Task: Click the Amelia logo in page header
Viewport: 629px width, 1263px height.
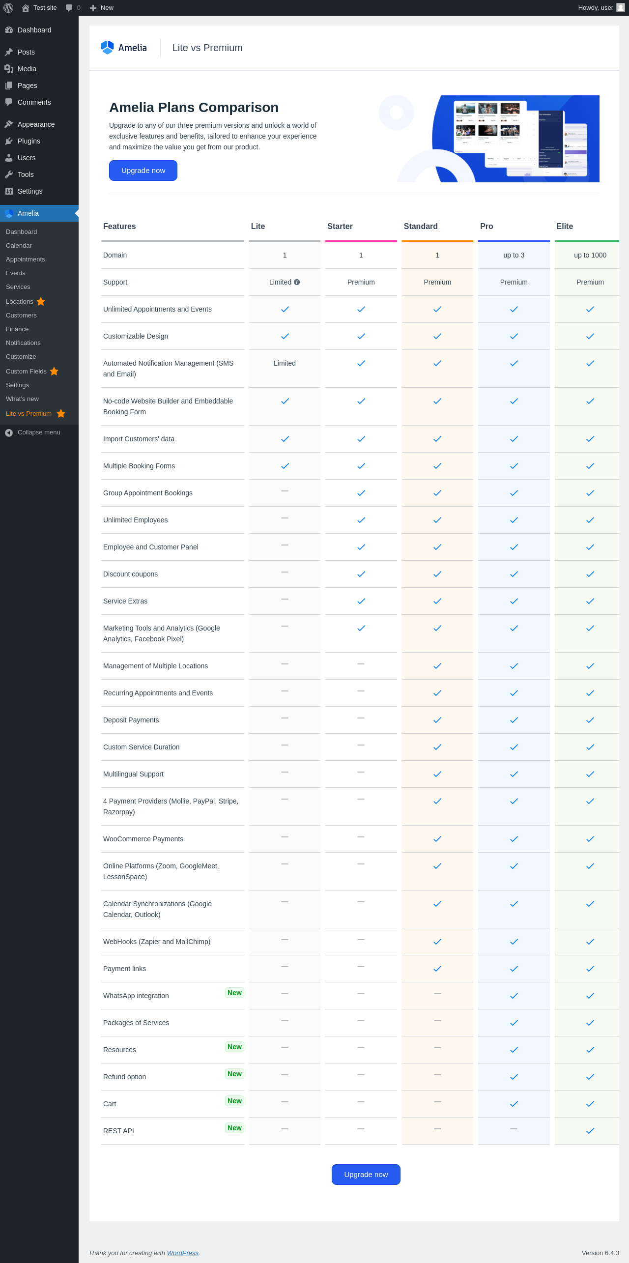Action: click(124, 48)
